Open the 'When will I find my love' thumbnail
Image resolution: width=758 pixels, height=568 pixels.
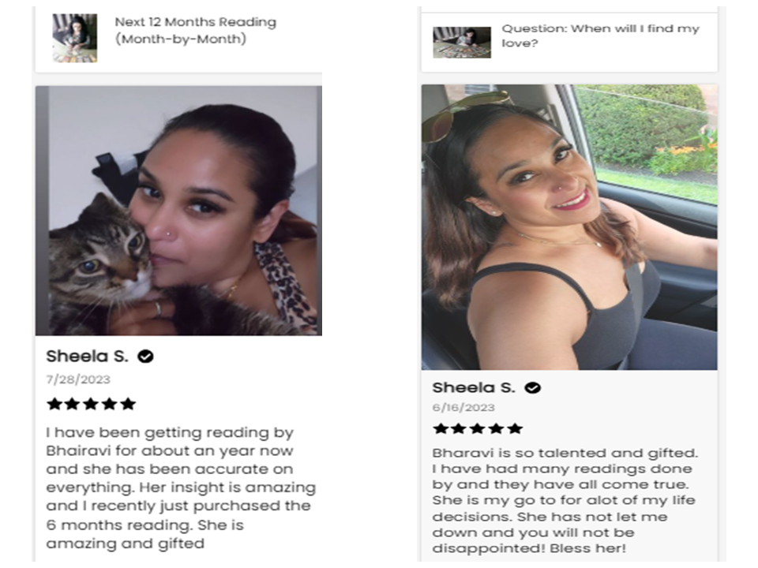point(462,43)
